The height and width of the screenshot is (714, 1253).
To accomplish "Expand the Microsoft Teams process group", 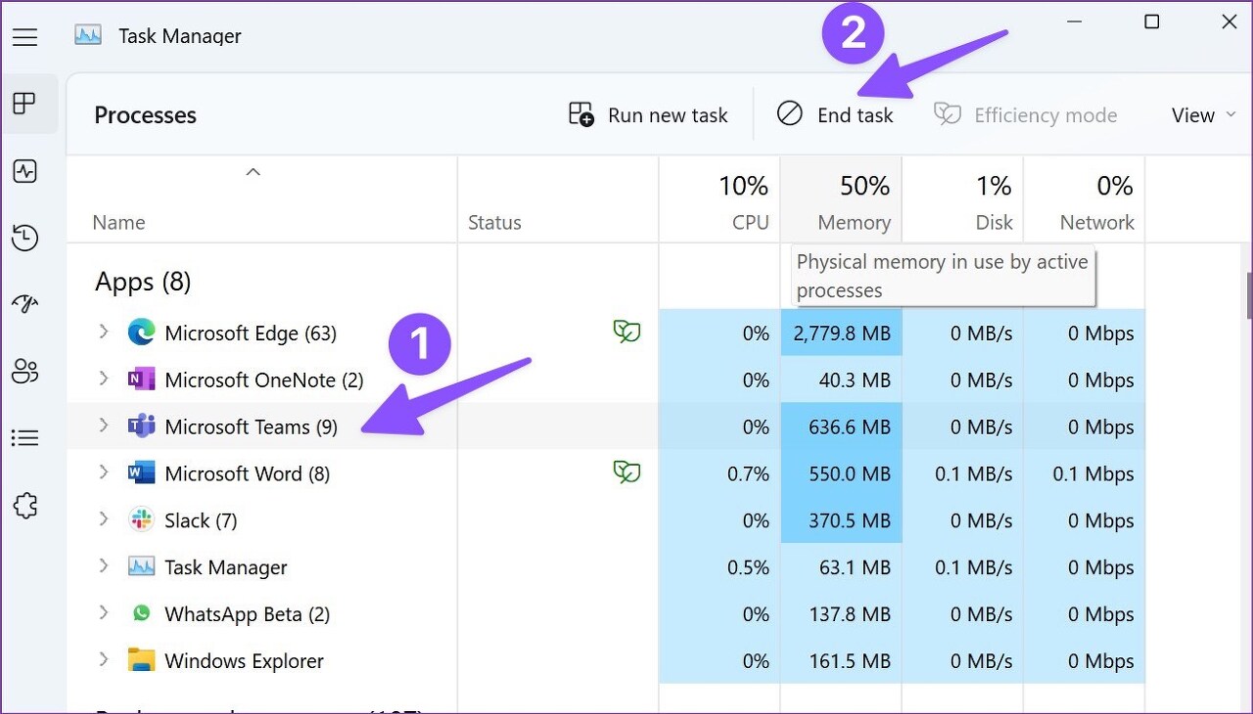I will [x=103, y=426].
